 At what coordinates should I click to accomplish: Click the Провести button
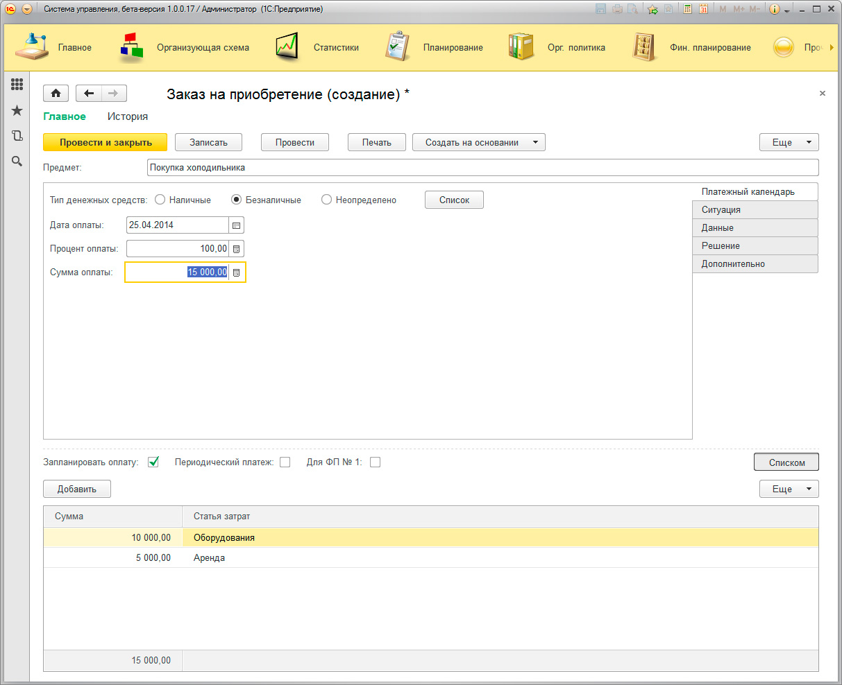point(295,142)
